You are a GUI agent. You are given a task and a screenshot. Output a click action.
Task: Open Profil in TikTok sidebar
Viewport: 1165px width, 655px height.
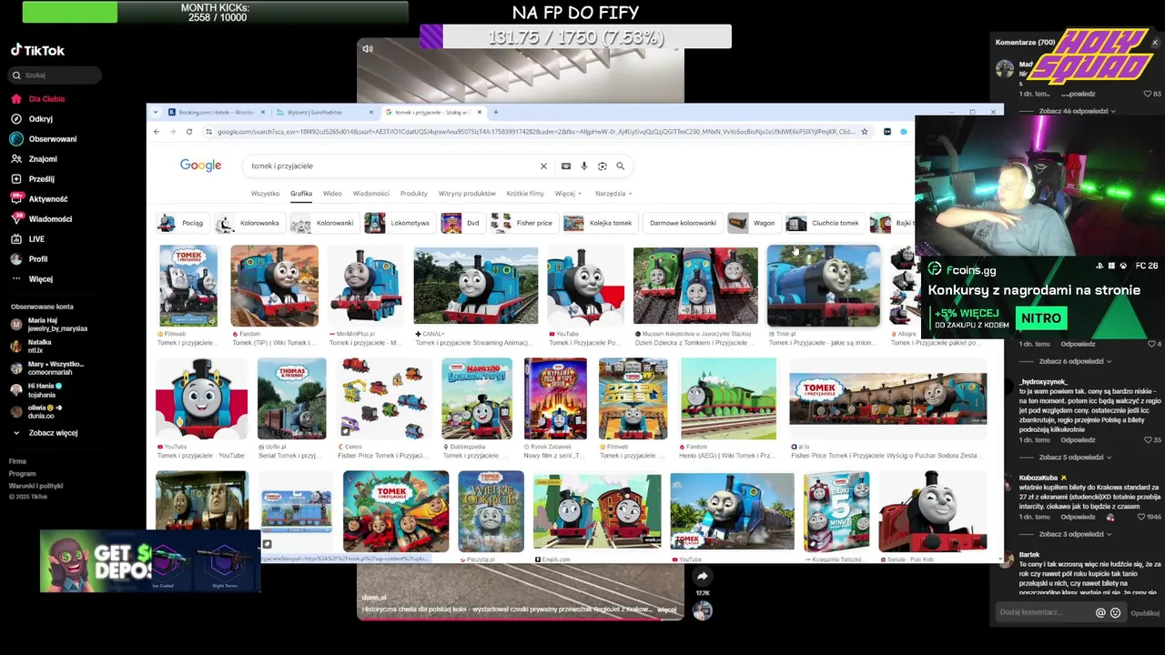point(29,259)
